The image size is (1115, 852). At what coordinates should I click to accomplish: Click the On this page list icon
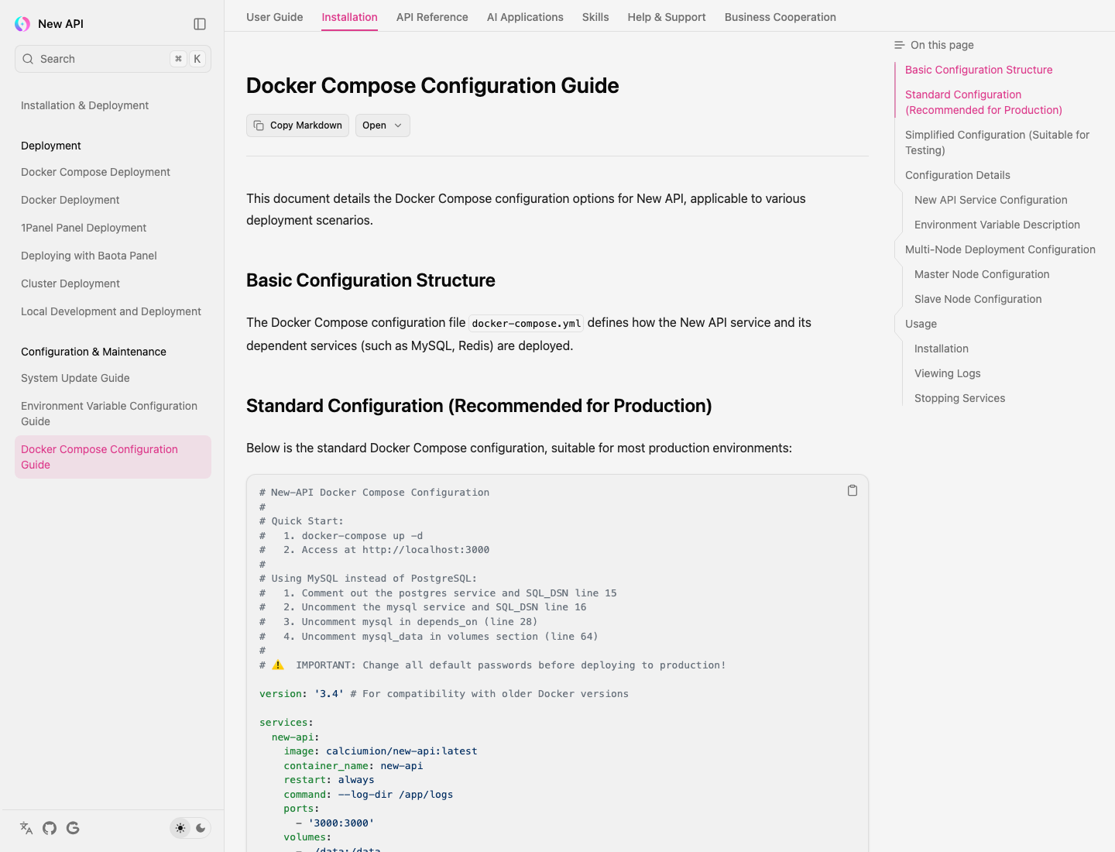tap(899, 45)
